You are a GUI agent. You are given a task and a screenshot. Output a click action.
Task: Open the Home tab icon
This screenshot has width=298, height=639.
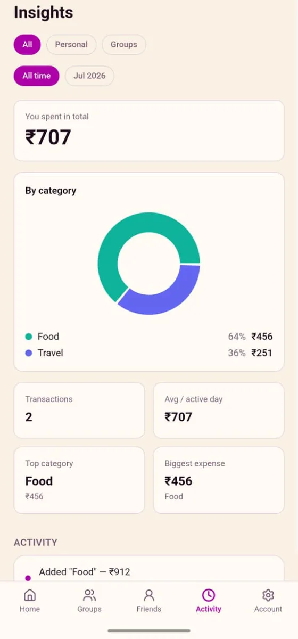(x=30, y=595)
